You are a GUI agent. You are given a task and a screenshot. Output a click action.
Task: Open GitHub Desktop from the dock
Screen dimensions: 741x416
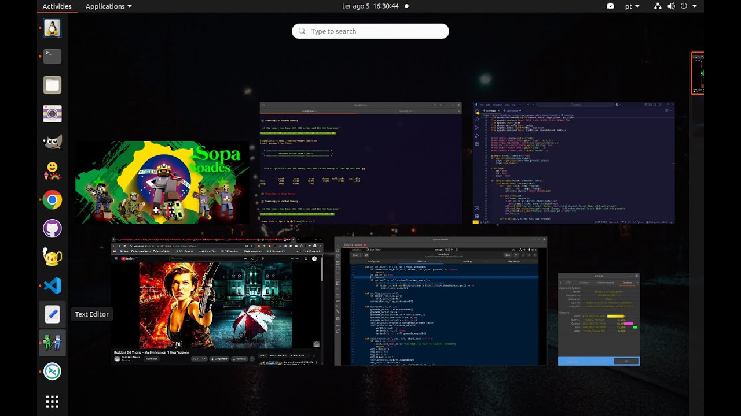point(52,228)
